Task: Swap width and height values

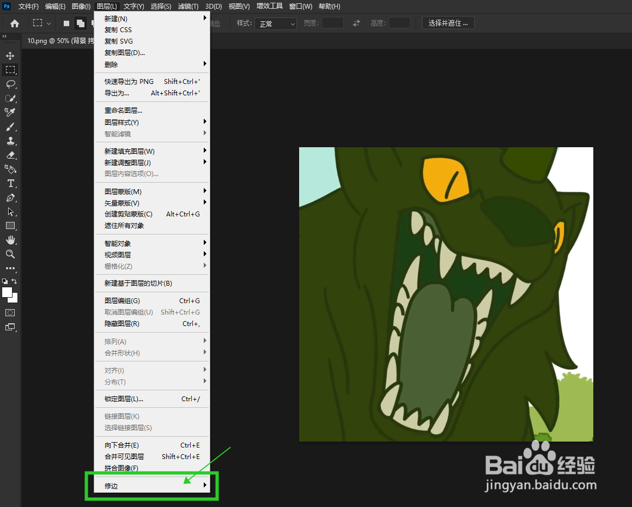Action: click(x=356, y=23)
